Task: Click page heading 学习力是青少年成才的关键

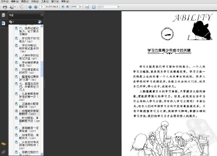Action: (x=169, y=50)
